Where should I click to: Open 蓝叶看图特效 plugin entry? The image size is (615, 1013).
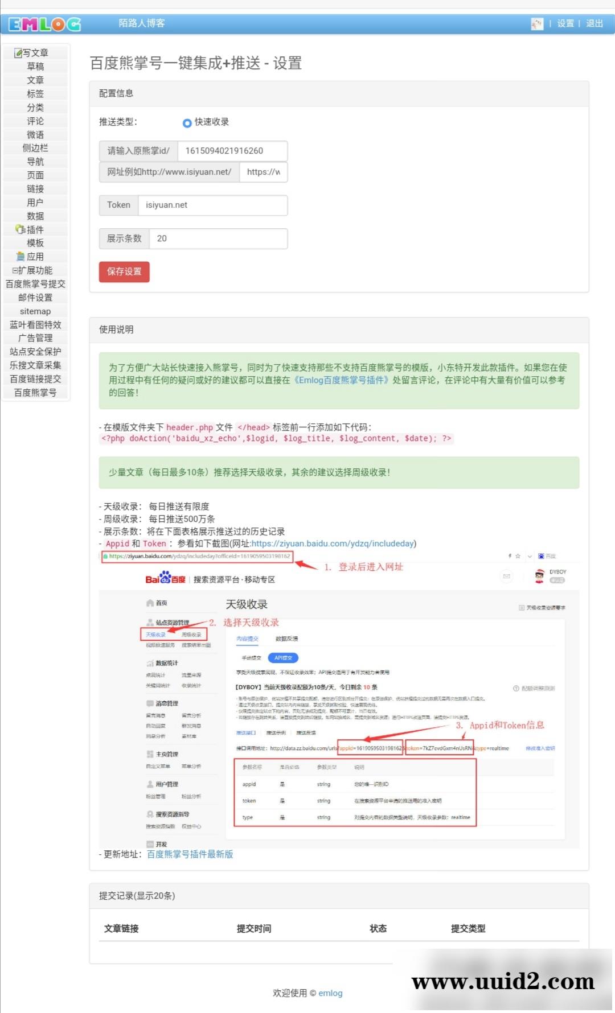click(35, 325)
